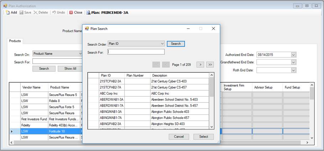Select plan row 21STCPAB2-7A
324x151 pixels.
[x=148, y=88]
